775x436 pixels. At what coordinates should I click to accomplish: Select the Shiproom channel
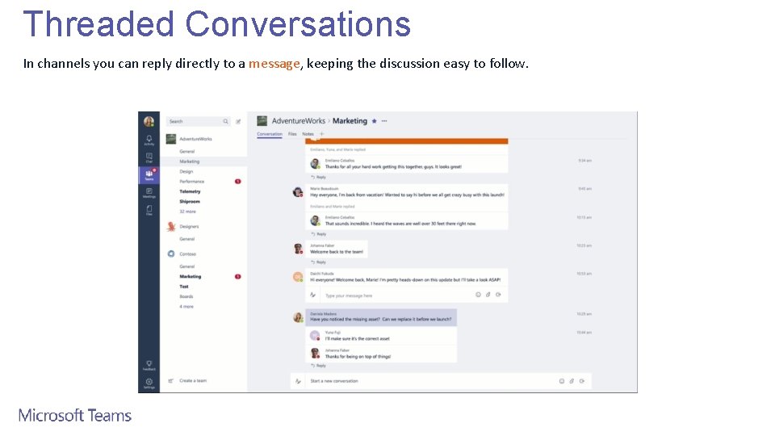(190, 202)
